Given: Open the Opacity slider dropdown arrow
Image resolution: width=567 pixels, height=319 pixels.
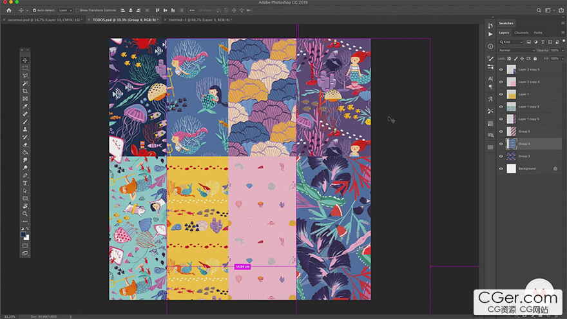Looking at the screenshot, I should (562, 50).
